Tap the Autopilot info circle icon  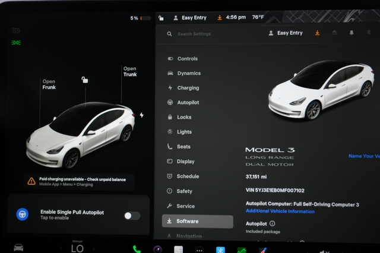(273, 223)
